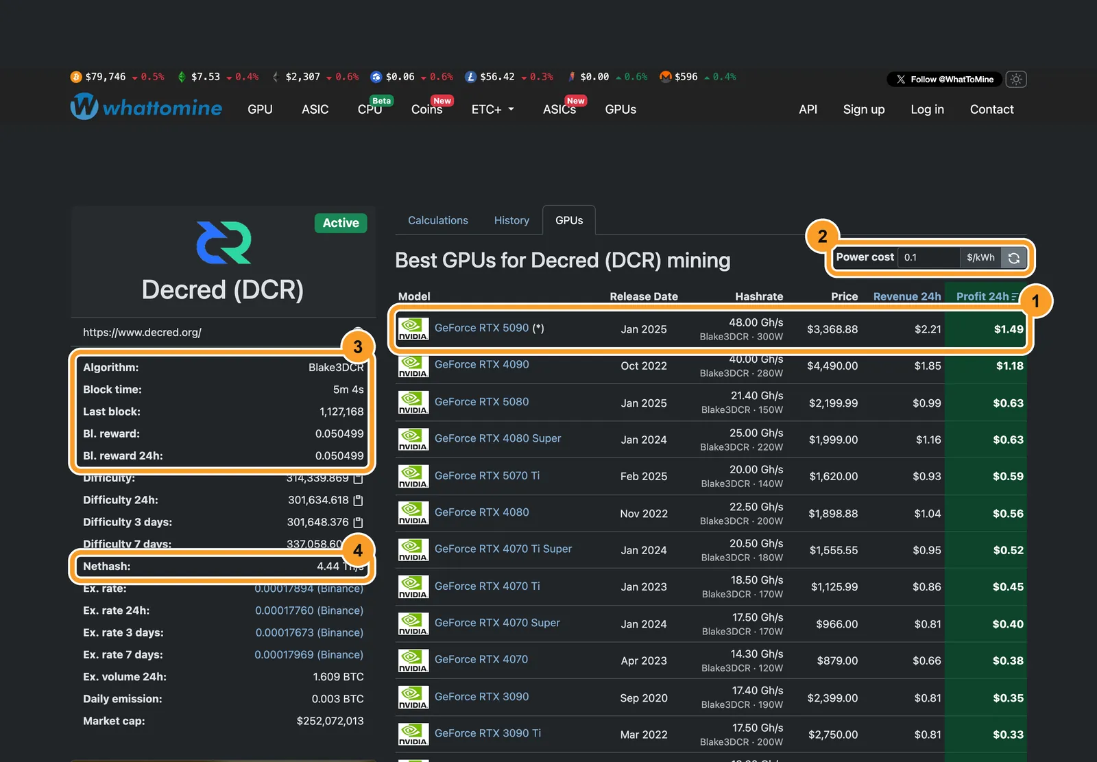This screenshot has width=1097, height=762.
Task: Open the ASIC menu item
Action: (x=315, y=109)
